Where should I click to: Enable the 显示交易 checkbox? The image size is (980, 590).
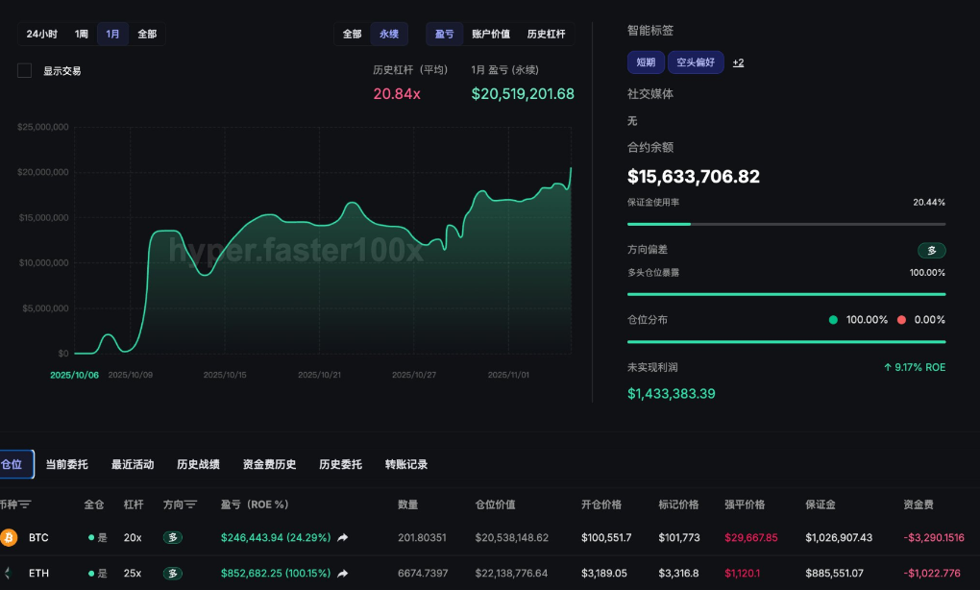pyautogui.click(x=25, y=70)
